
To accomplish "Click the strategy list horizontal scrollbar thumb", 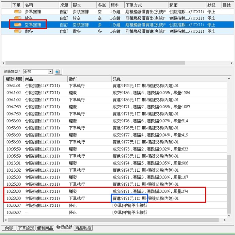I will pyautogui.click(x=95, y=63).
